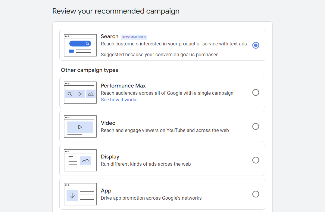
Task: Click the Performance Max campaign illustration
Action: tap(80, 93)
